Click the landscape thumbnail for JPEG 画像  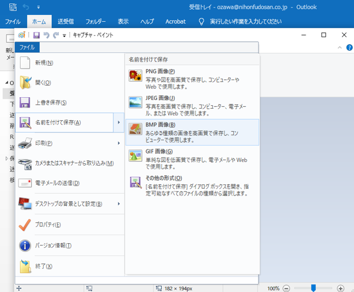(x=135, y=102)
